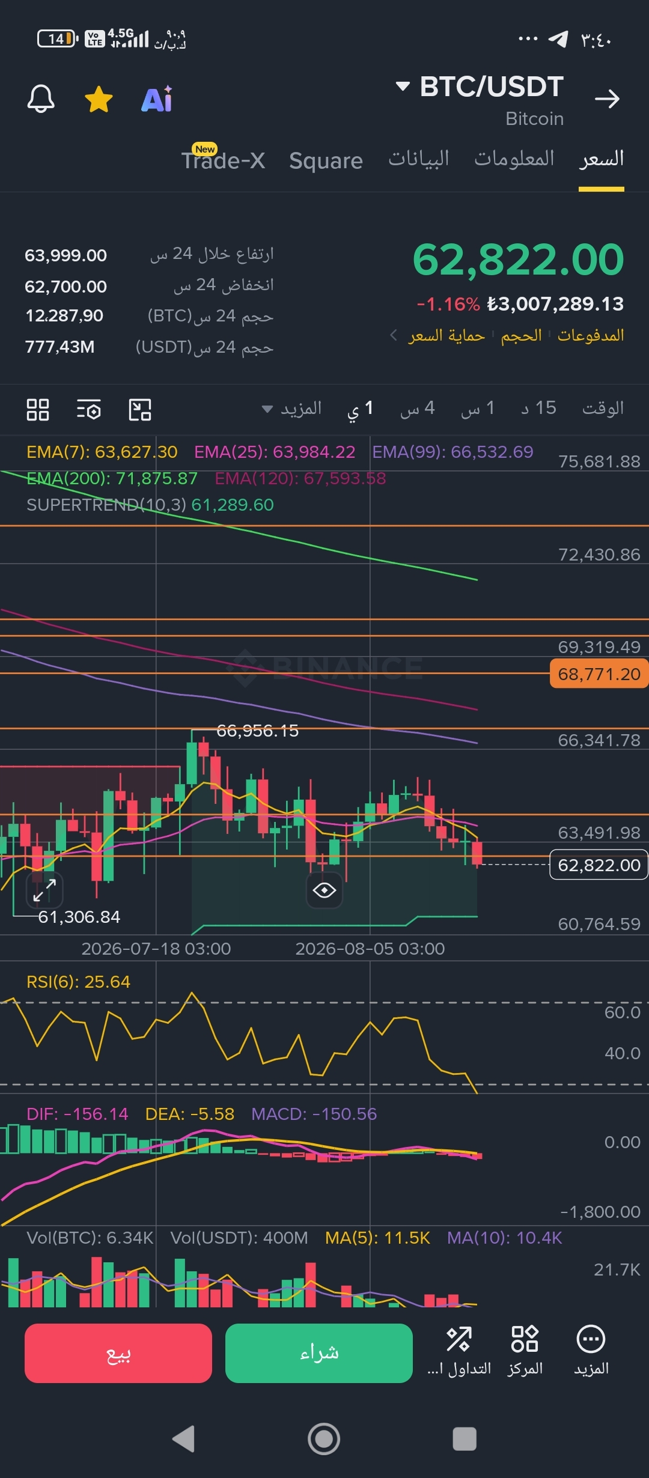649x1478 pixels.
Task: Tap the Android back navigation button
Action: [183, 1439]
